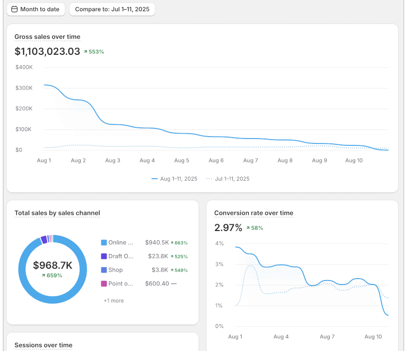Click the Point of Sale pink swatch
Image resolution: width=407 pixels, height=351 pixels.
coord(104,284)
